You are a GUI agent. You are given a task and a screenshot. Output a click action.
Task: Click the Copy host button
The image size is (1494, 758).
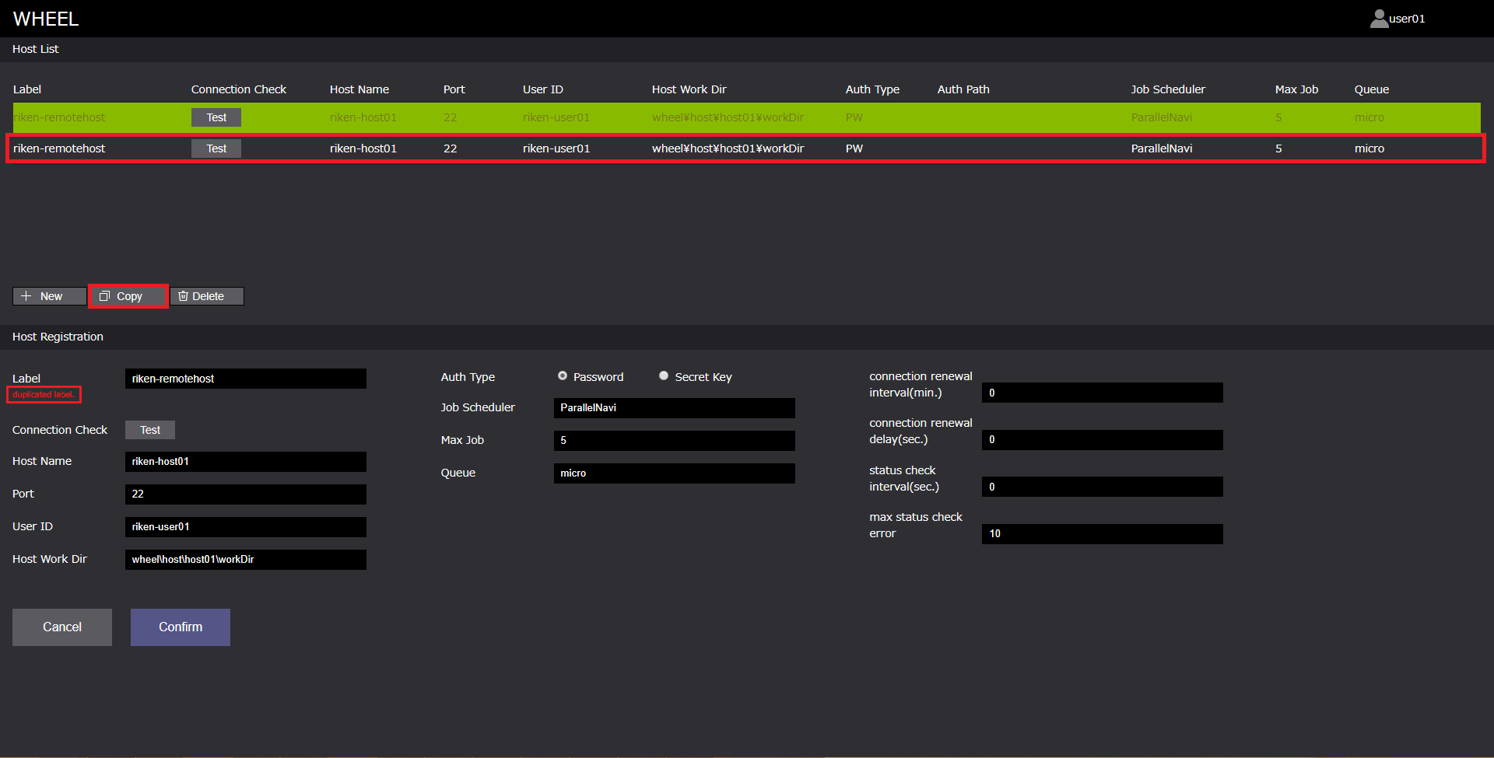click(x=128, y=296)
